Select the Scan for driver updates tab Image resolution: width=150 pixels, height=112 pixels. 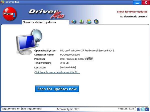[39, 22]
